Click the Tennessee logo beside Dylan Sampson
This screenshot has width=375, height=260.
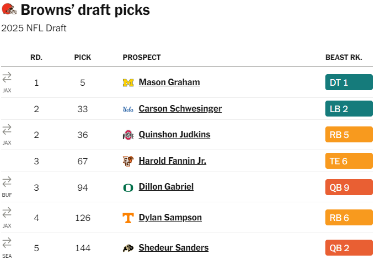tap(128, 218)
